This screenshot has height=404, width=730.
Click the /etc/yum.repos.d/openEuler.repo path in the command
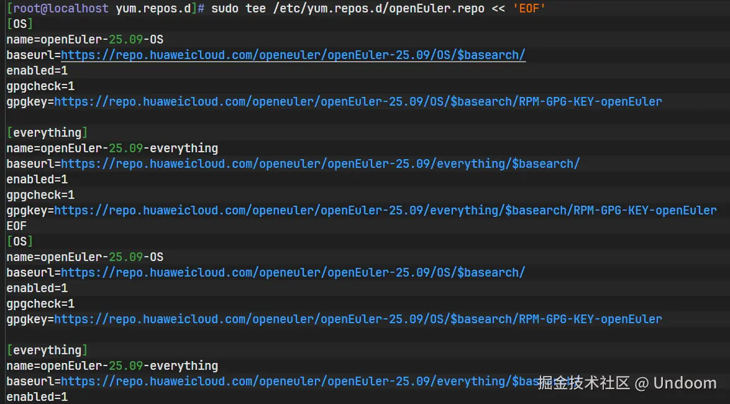click(378, 8)
